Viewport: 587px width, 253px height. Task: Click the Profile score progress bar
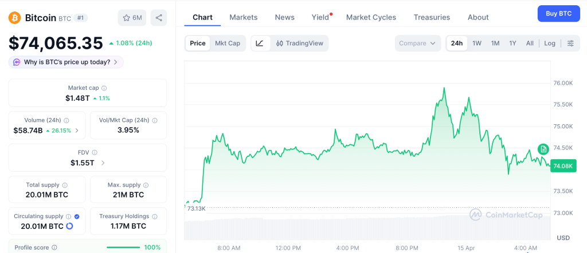click(x=123, y=247)
